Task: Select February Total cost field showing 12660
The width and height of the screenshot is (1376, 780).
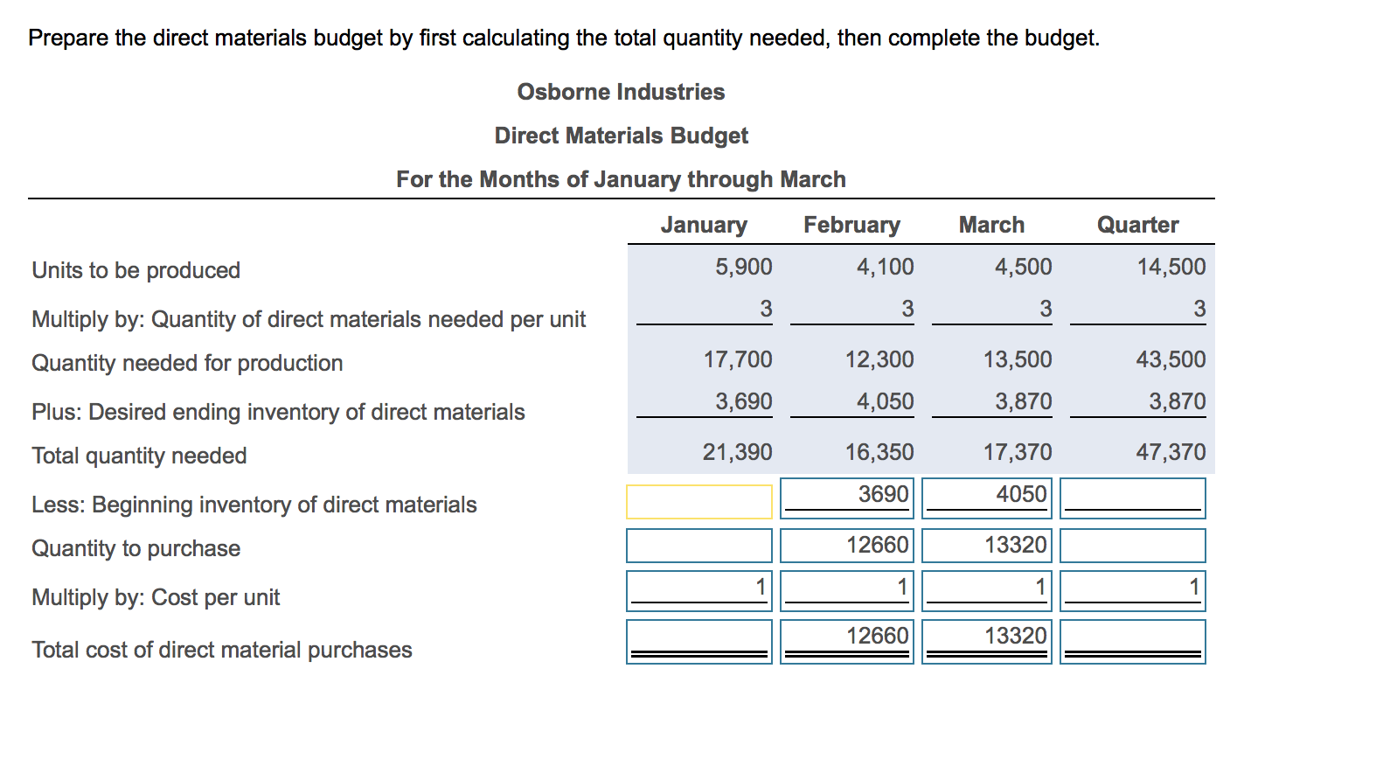Action: pyautogui.click(x=847, y=642)
